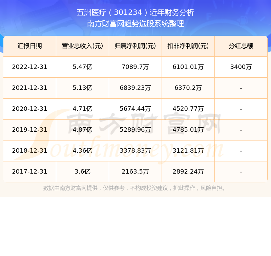The width and height of the screenshot is (271, 256).
Task: Click the value 3121.81万
Action: [x=188, y=151]
